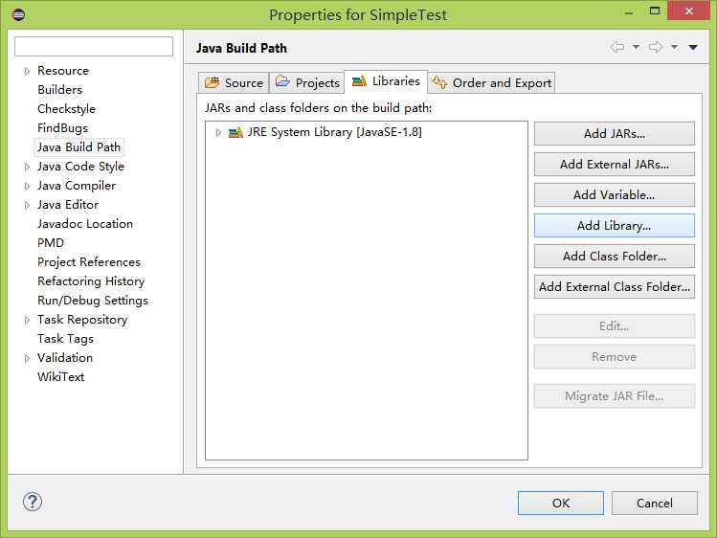717x538 pixels.
Task: Select JRE System Library [JavaSE-1.8] entry
Action: [x=334, y=132]
